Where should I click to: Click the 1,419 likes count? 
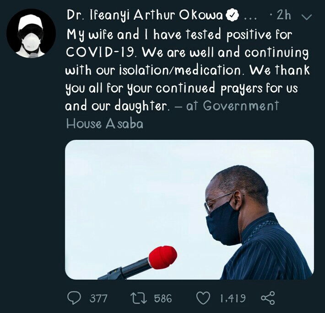(x=233, y=298)
